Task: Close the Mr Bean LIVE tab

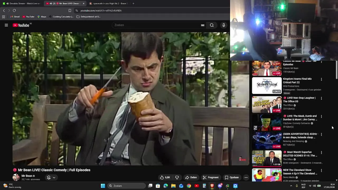Action: (x=84, y=3)
